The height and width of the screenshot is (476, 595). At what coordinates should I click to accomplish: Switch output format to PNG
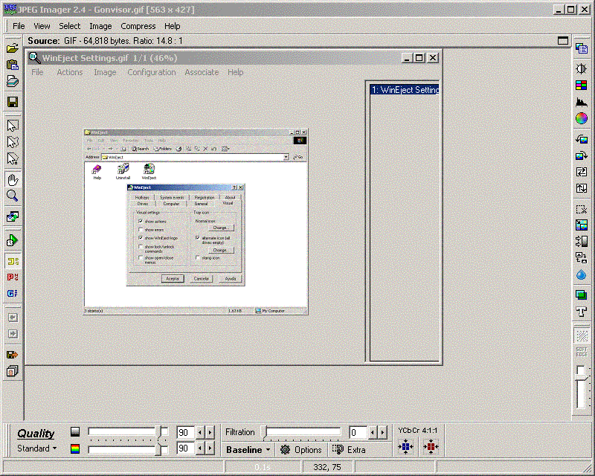(x=13, y=277)
